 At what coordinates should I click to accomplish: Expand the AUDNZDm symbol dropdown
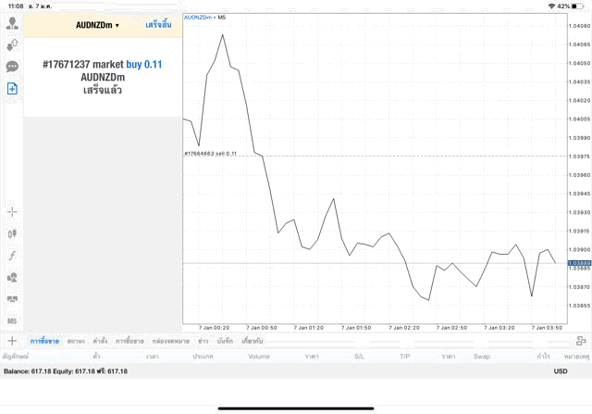97,25
